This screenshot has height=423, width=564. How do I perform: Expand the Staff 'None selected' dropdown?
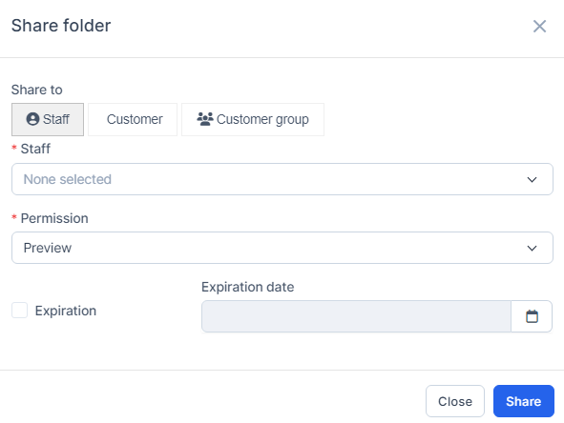click(x=282, y=179)
